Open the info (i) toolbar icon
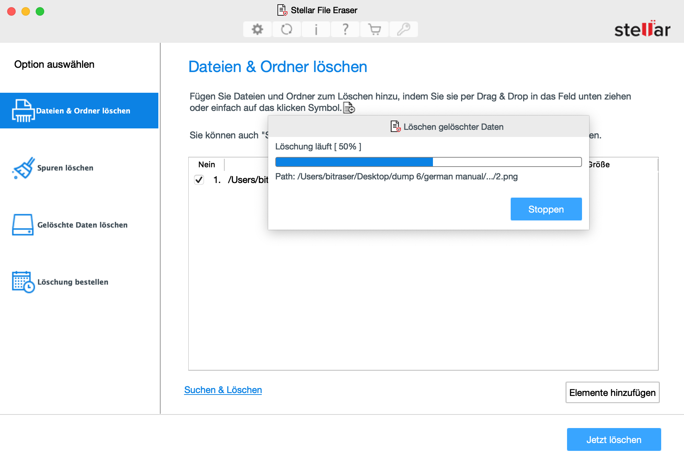The height and width of the screenshot is (463, 684). click(x=316, y=29)
